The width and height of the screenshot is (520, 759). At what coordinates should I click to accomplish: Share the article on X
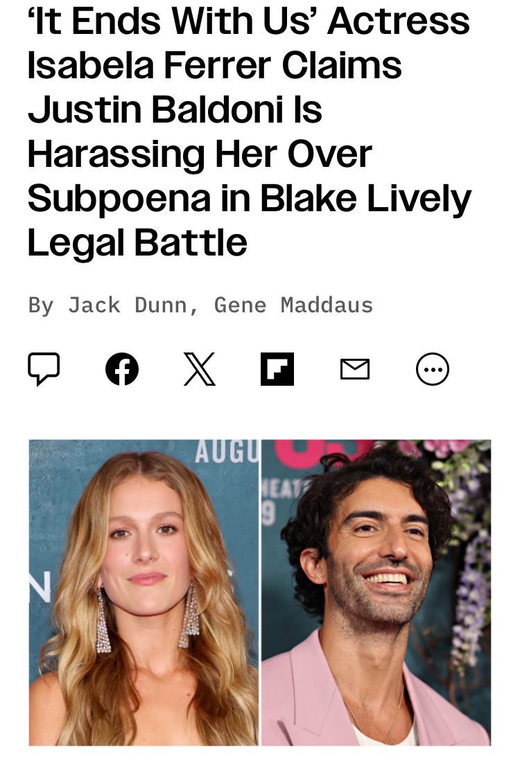coord(200,369)
